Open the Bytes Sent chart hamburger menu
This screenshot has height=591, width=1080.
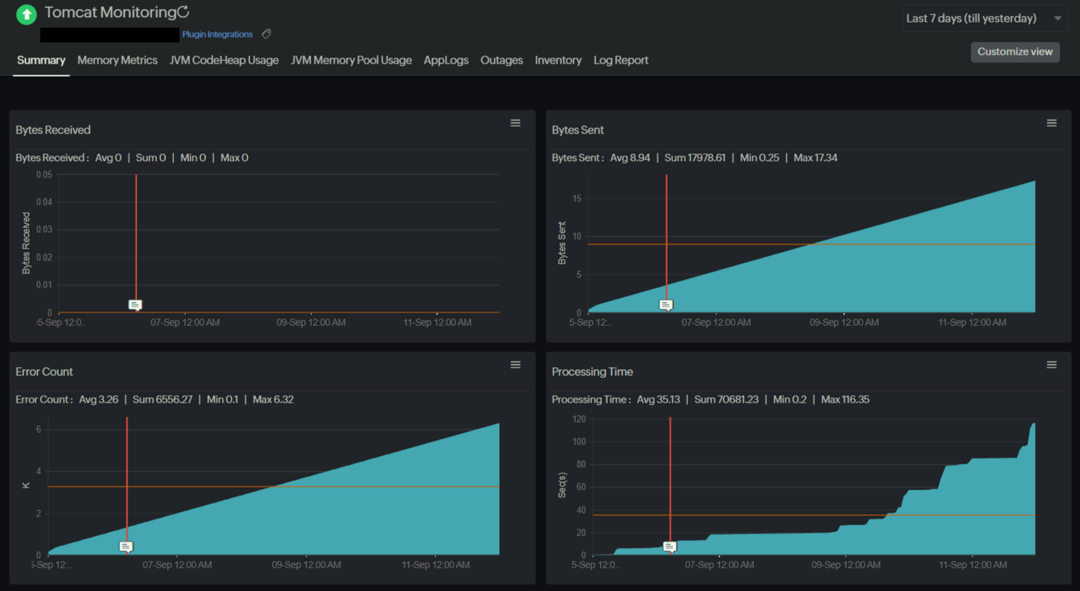(x=1051, y=123)
